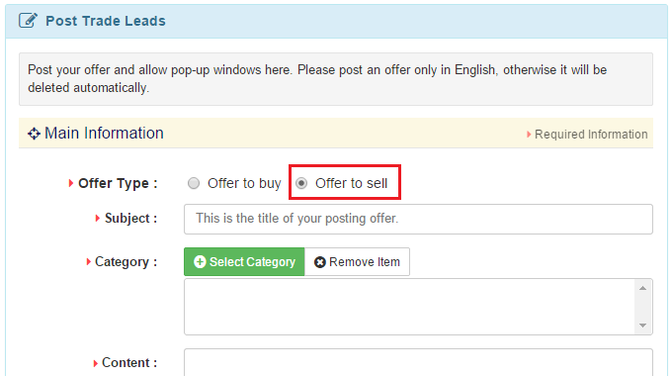Select the Offer to buy radio button
672x376 pixels.
(194, 183)
